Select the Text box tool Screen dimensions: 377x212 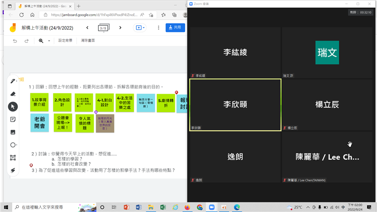(x=13, y=157)
